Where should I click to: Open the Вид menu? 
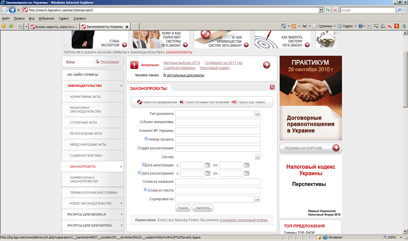click(x=31, y=18)
